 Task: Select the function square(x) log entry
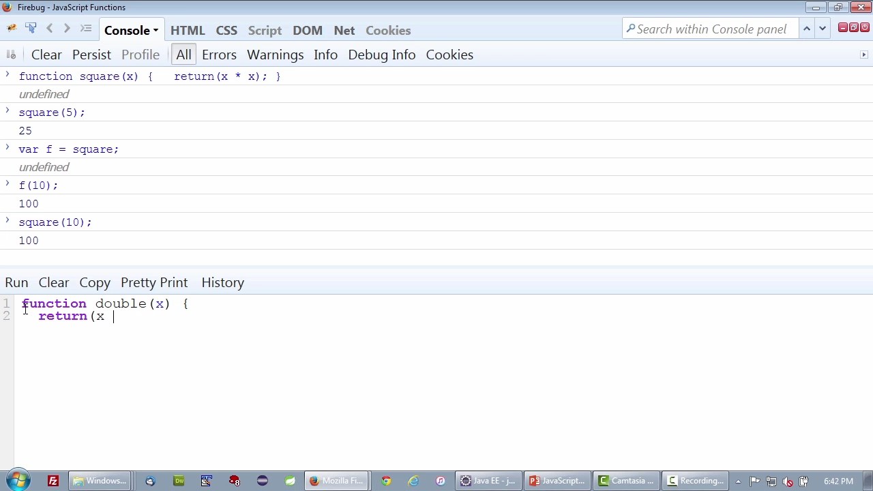click(149, 76)
